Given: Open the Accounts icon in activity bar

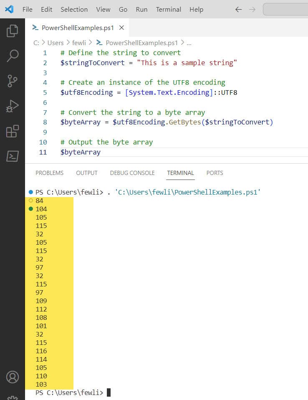Looking at the screenshot, I should pyautogui.click(x=12, y=377).
